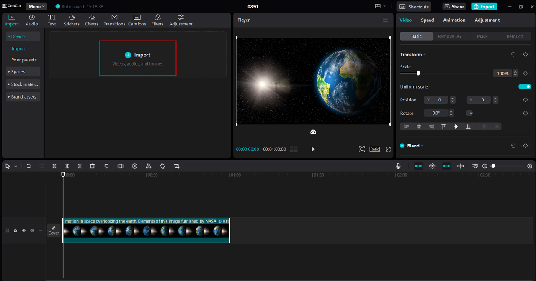Open the Text tools tab

point(52,20)
